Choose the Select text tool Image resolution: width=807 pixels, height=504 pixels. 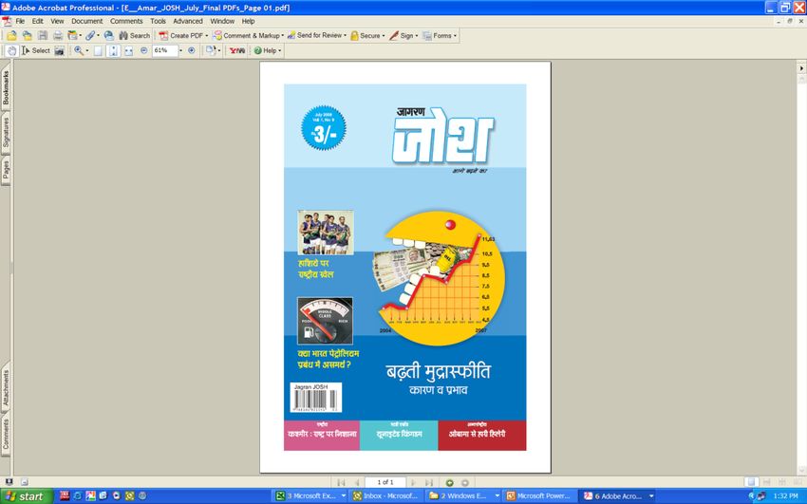(x=35, y=50)
